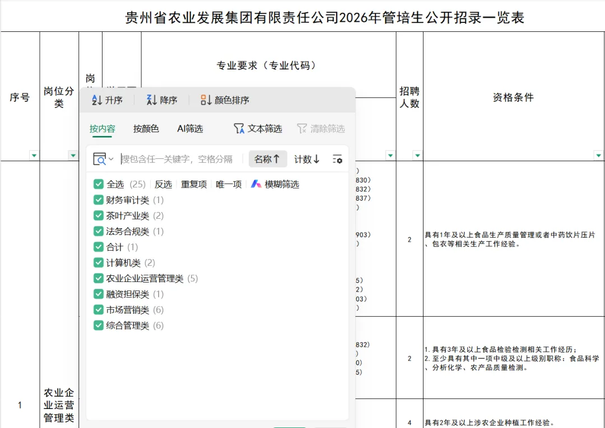
Task: Sort descending with 降序
Action: tap(162, 100)
